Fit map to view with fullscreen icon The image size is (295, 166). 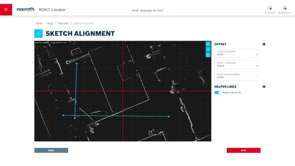tap(208, 55)
